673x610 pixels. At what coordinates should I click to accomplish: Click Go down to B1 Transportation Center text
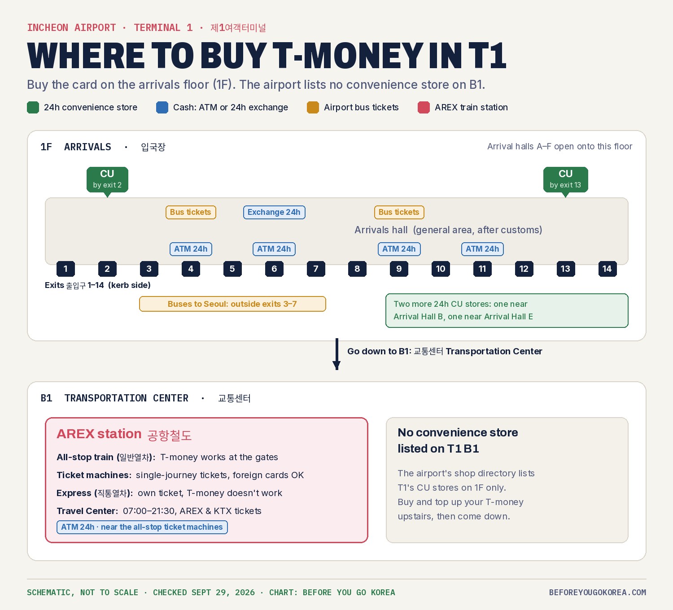click(x=445, y=351)
